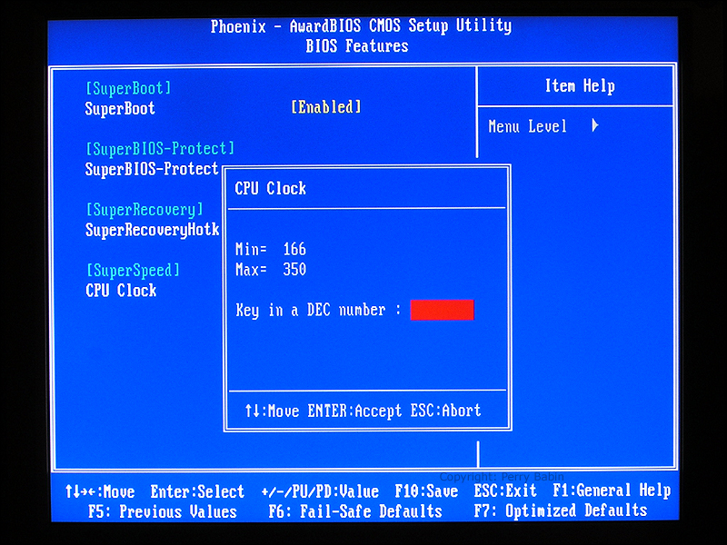Screen dimensions: 727x545
Task: Click the bracketed [SuperBoot] section header
Action: 128,88
